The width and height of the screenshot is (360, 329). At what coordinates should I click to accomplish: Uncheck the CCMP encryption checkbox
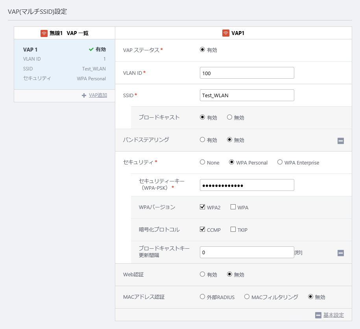(202, 229)
